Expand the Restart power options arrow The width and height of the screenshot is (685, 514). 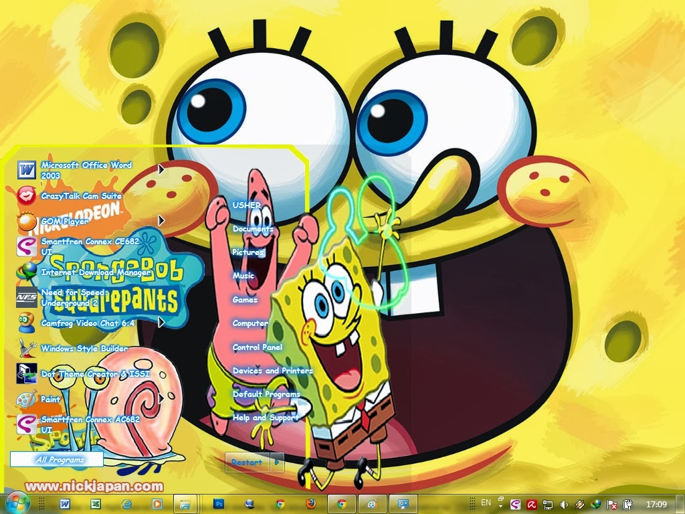tap(277, 462)
